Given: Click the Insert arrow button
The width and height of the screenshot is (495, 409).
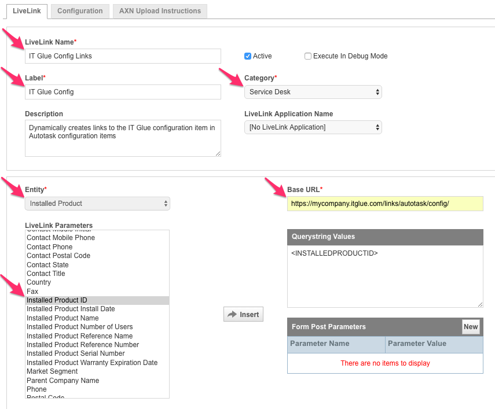Looking at the screenshot, I should pyautogui.click(x=243, y=314).
